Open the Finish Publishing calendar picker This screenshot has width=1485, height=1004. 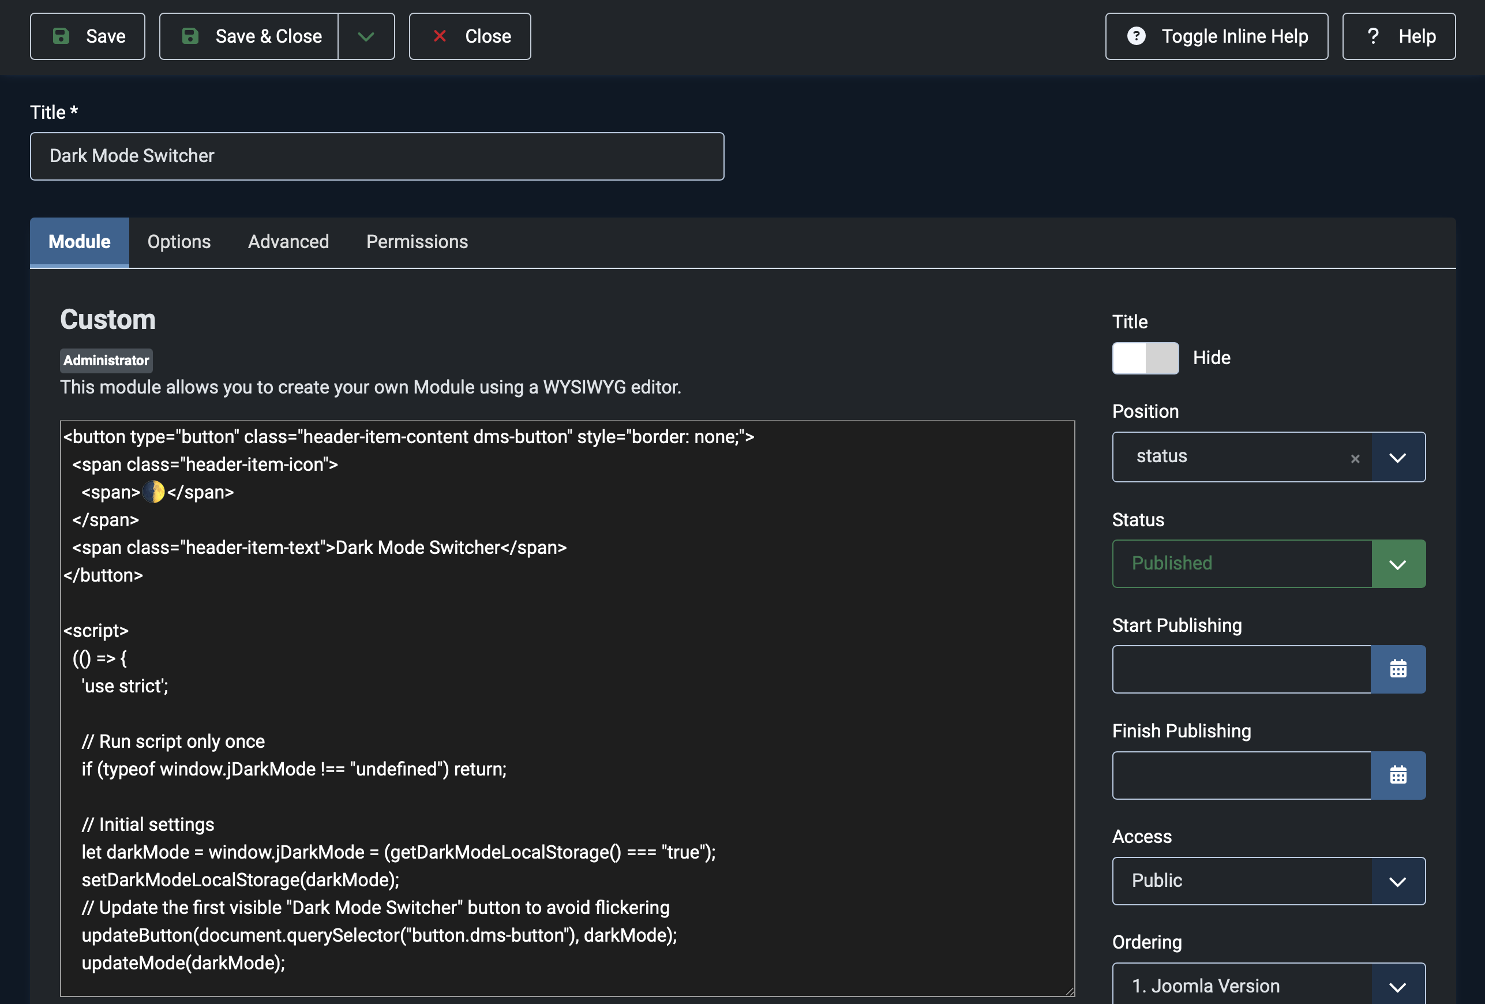pyautogui.click(x=1397, y=775)
